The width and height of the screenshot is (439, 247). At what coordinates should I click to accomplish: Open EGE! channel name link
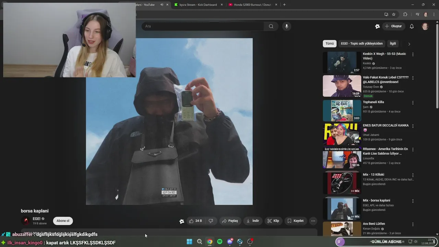[x=37, y=219]
